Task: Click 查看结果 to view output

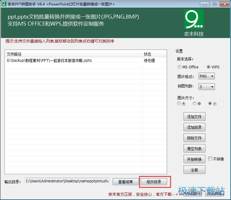Action: pyautogui.click(x=125, y=182)
